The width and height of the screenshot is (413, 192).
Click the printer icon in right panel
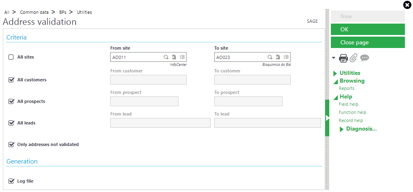[x=343, y=58]
